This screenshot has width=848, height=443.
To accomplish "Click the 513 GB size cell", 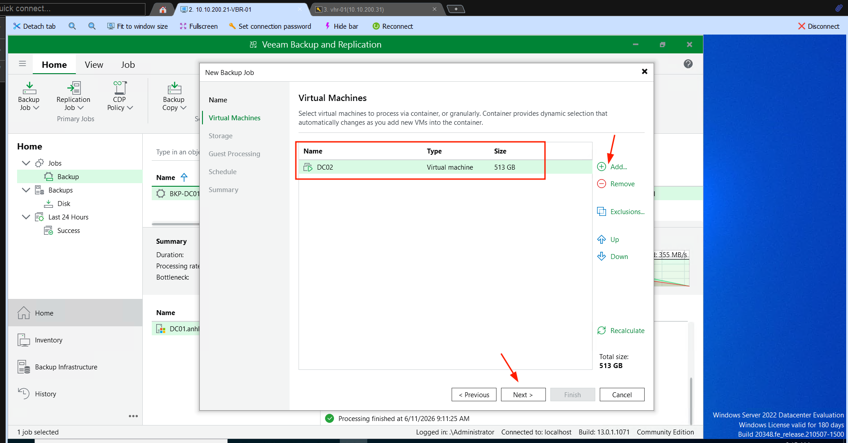I will [505, 167].
